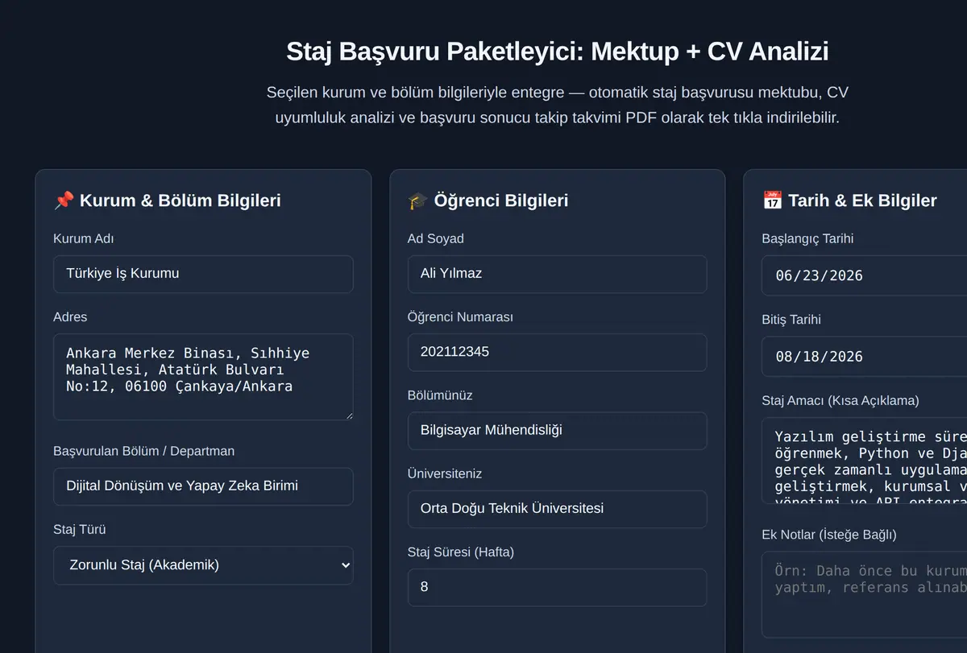Viewport: 967px width, 653px height.
Task: Edit the Üniversiteniz field
Action: (557, 509)
